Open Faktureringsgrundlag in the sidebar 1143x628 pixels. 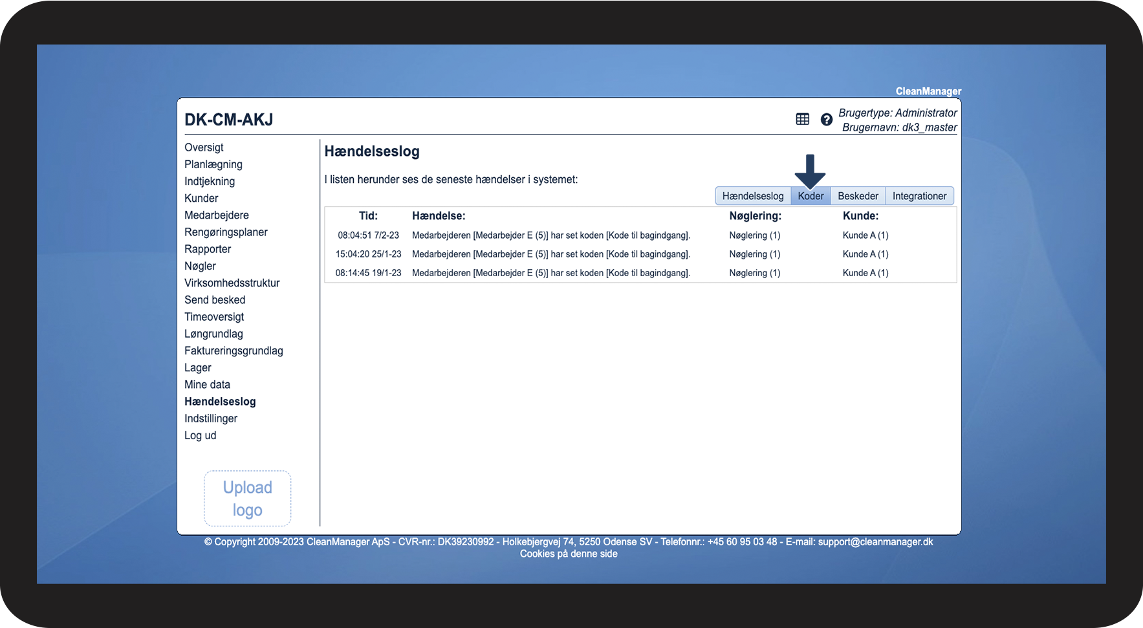[234, 351]
